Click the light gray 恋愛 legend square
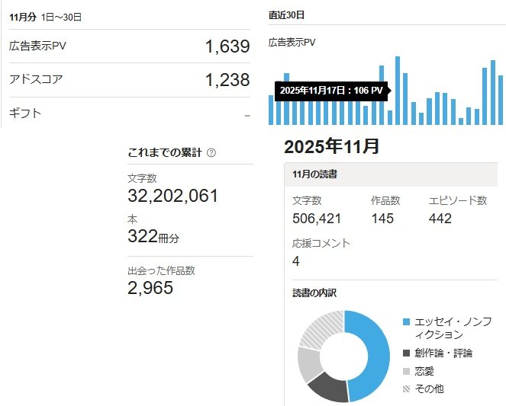This screenshot has height=406, width=506. 406,371
